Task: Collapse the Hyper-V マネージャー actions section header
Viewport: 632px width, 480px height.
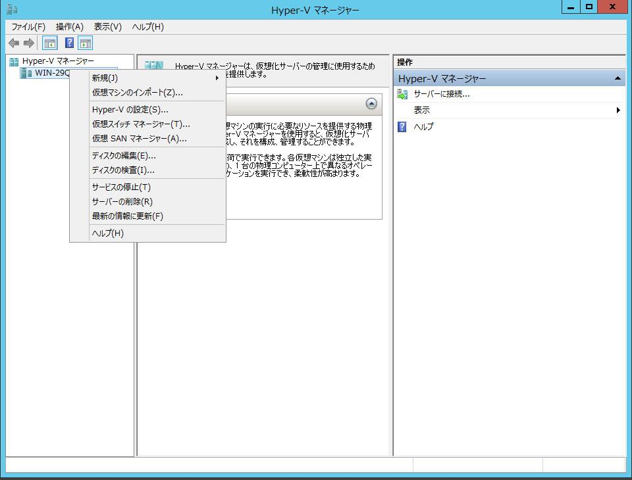Action: [618, 78]
